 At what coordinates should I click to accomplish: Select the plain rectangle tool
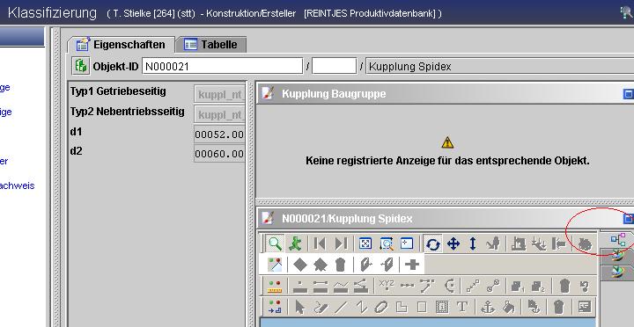[422, 307]
